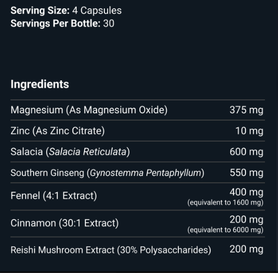Click the 4 Capsules serving value
278x273 pixels.
(97, 10)
